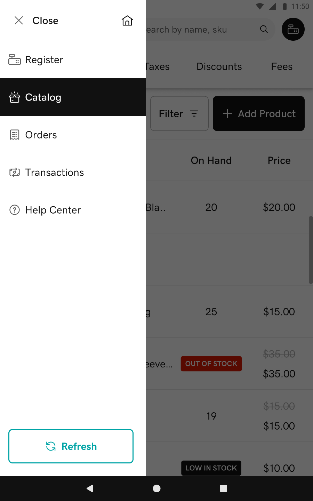The height and width of the screenshot is (501, 313).
Task: Go to Orders section
Action: click(x=41, y=135)
